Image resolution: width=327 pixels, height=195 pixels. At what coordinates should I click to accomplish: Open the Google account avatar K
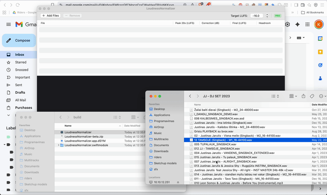point(319,24)
